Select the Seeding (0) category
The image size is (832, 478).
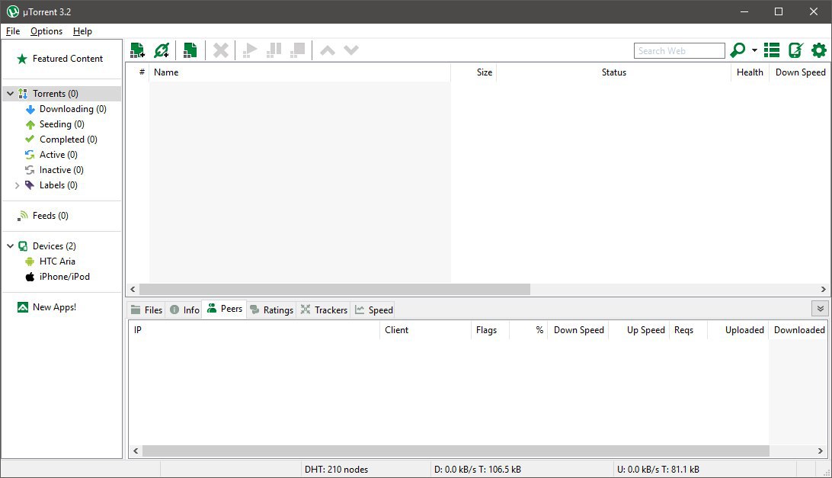click(x=62, y=124)
